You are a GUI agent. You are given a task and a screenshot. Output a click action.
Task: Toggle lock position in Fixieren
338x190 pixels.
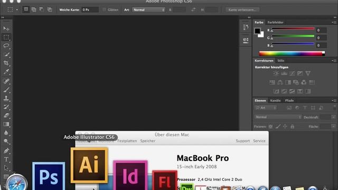[x=285, y=127]
